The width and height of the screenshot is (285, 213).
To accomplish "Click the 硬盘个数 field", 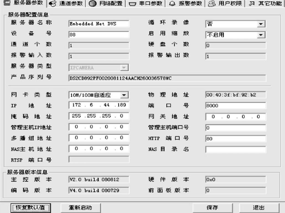I will (x=235, y=46).
